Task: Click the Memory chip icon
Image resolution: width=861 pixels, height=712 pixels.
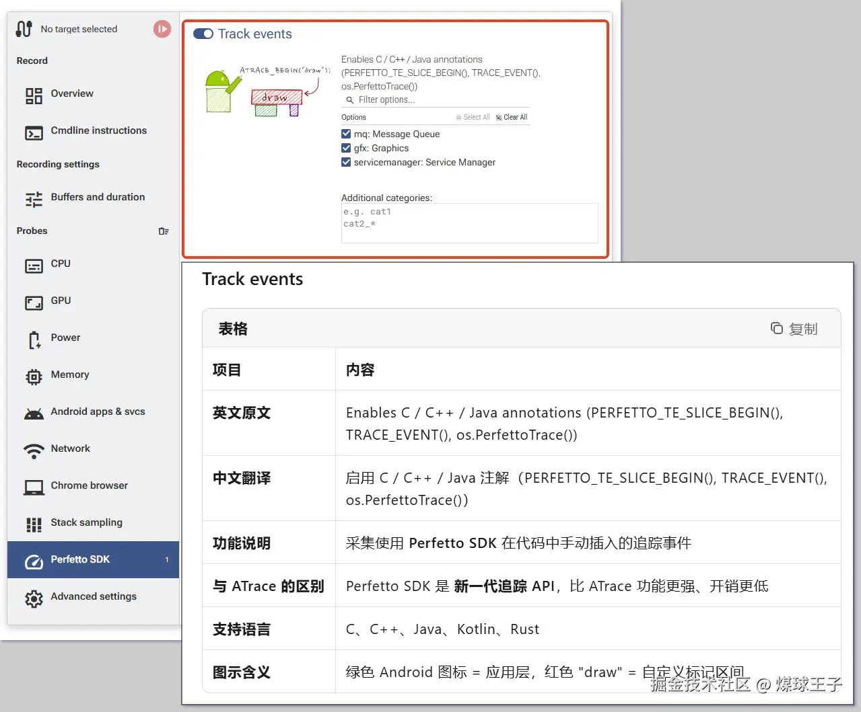Action: [34, 377]
